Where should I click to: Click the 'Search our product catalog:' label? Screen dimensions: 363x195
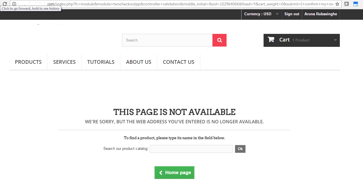click(126, 149)
